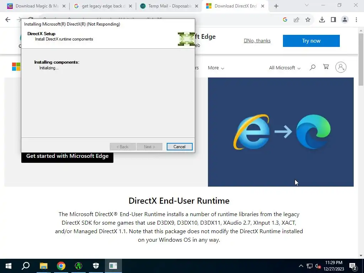Screen dimensions: 364x273
Task: Open the Chrome three-dot menu
Action: pos(356,20)
